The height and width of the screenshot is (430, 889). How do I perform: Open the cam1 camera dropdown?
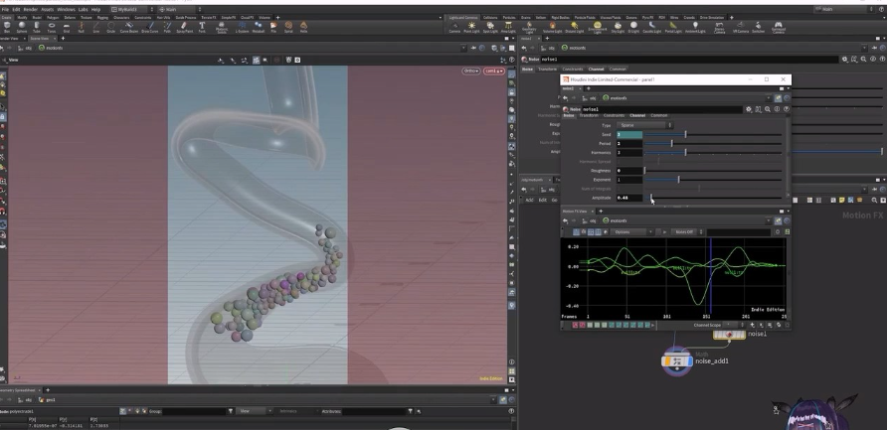point(492,71)
